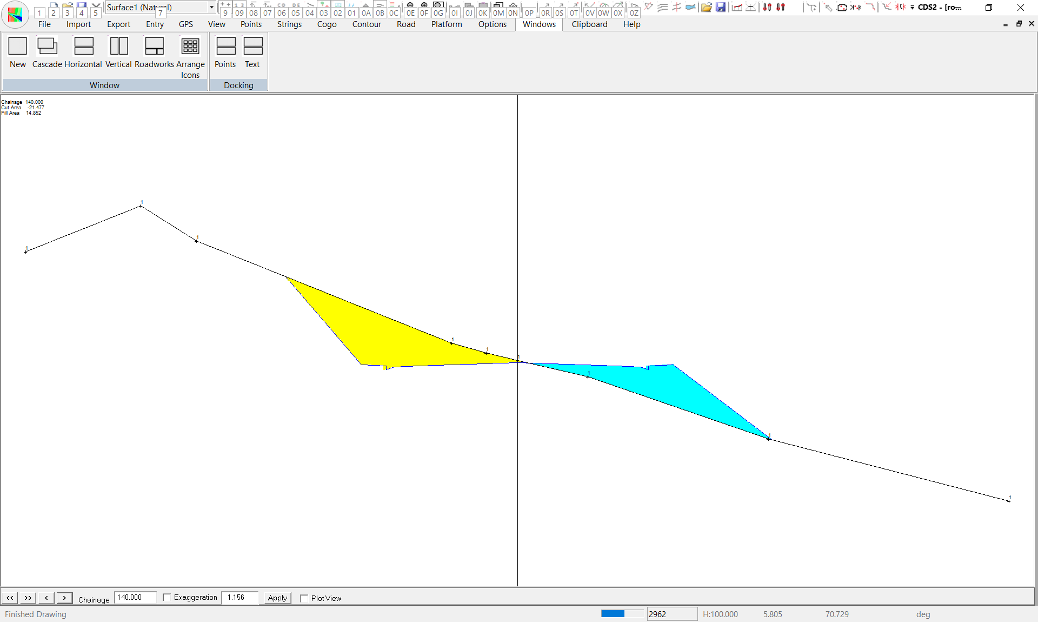Click the open folder icon in quick toolbar
The image size is (1038, 622).
tap(706, 7)
